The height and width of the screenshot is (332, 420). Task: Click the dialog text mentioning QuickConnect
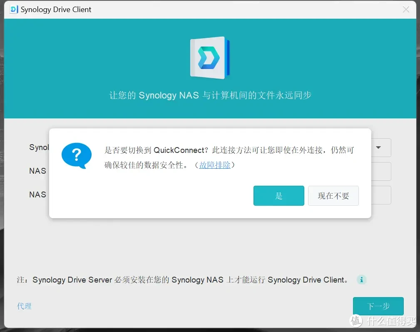(229, 157)
